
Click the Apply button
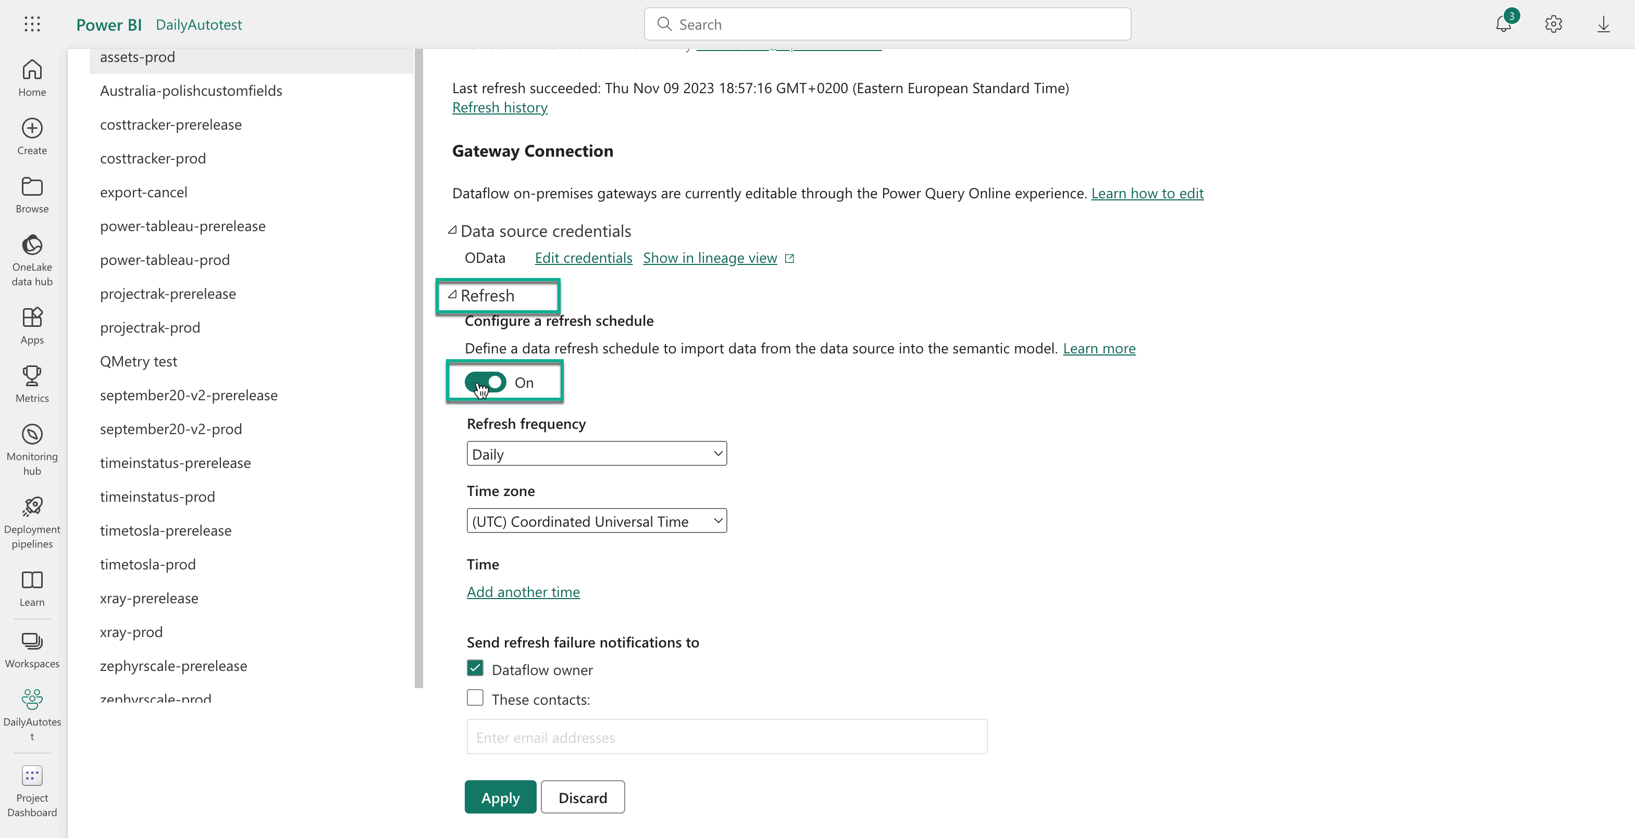point(500,797)
